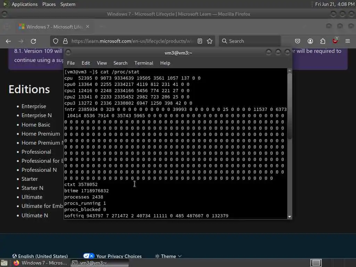Click the Firefox URL address field

click(132, 41)
